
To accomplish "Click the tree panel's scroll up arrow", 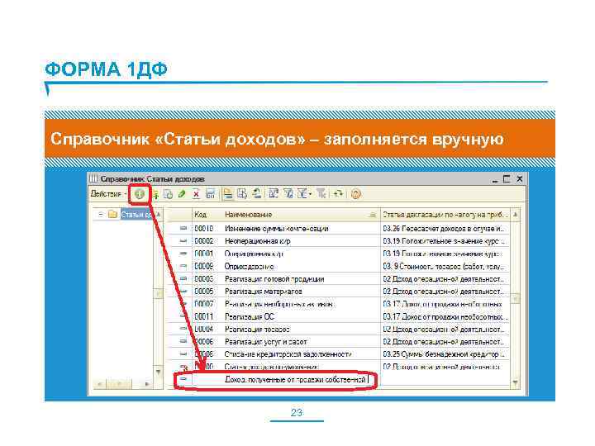I will pos(158,215).
